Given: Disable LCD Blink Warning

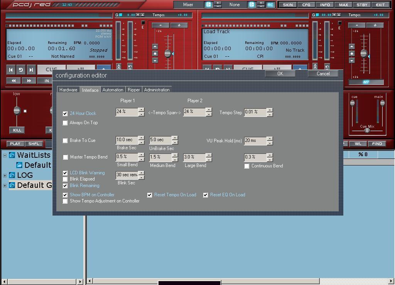Looking at the screenshot, I should [x=65, y=173].
